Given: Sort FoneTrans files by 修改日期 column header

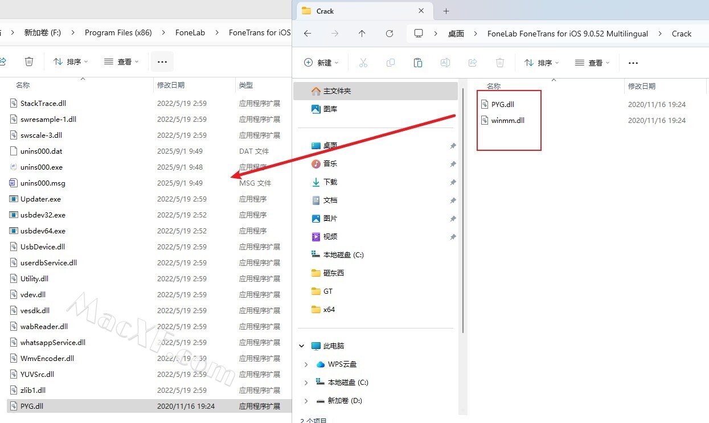Looking at the screenshot, I should pyautogui.click(x=171, y=85).
